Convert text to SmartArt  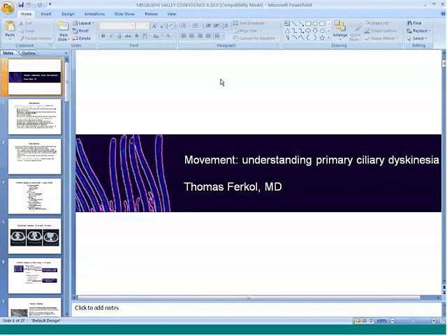(255, 38)
